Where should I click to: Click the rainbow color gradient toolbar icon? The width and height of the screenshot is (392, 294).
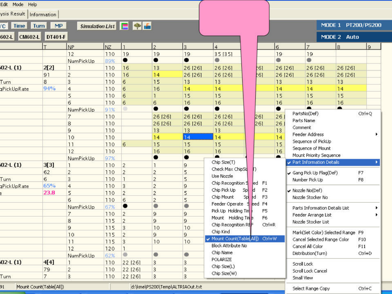pos(124,26)
